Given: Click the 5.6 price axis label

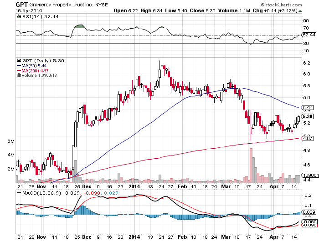Looking at the screenshot, I should (307, 97).
